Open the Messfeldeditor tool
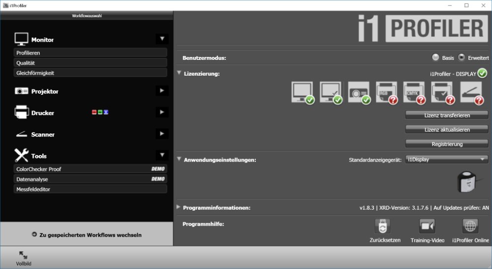 [x=91, y=189]
